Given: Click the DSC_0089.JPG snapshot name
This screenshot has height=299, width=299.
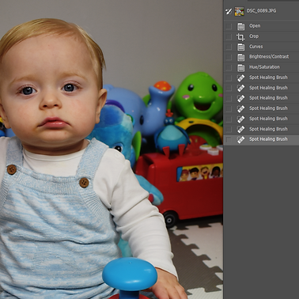Looking at the screenshot, I should [261, 11].
